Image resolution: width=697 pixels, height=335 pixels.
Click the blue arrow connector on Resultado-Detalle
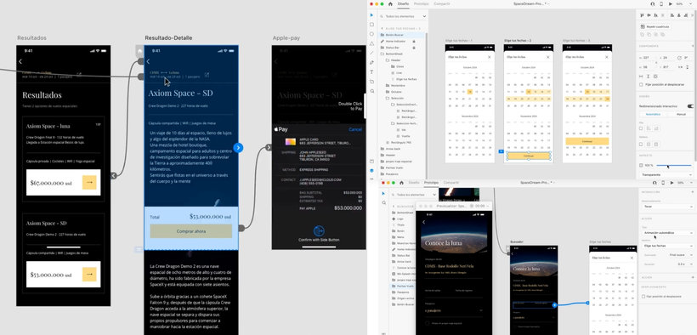[238, 148]
